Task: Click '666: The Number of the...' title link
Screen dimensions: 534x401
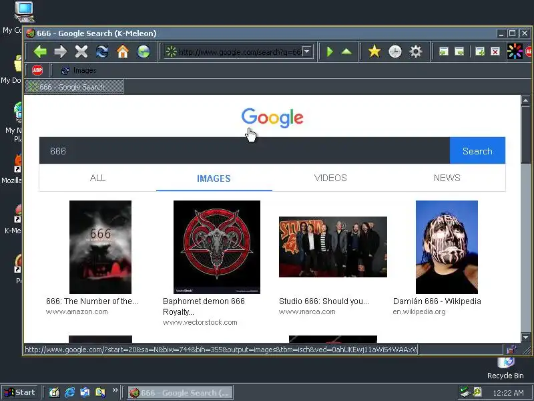Action: 92,301
